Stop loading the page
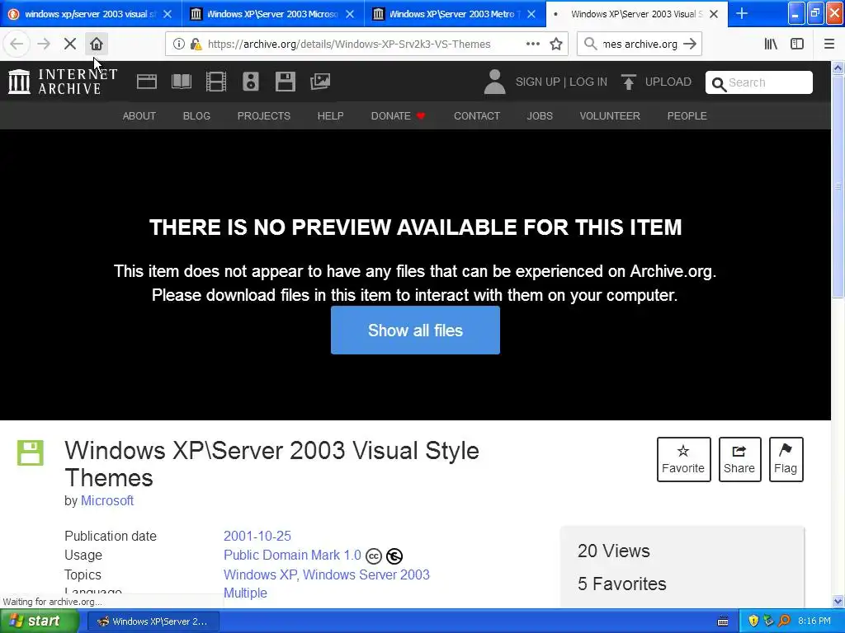845x633 pixels. tap(70, 44)
